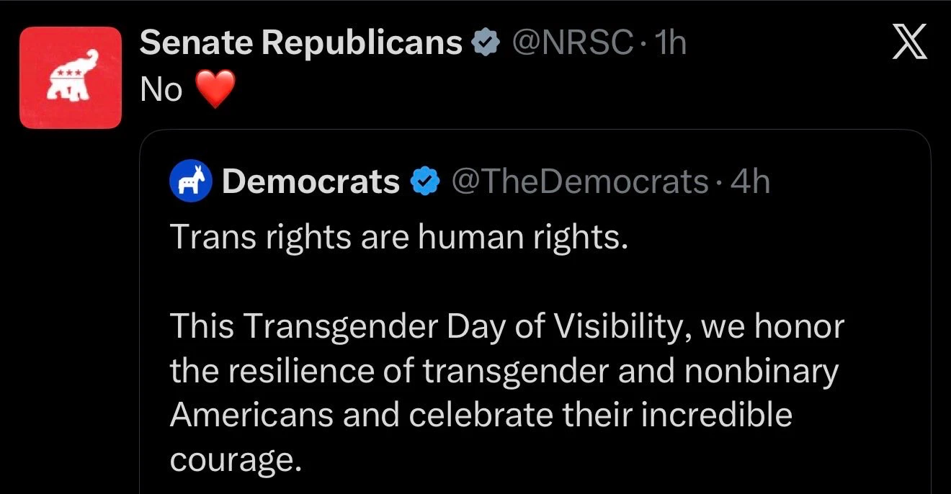
Task: Select the "Trans rights are human rights." sentence
Action: click(398, 238)
